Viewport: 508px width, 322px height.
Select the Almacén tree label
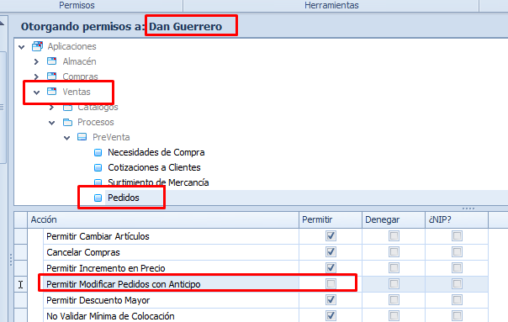point(79,61)
